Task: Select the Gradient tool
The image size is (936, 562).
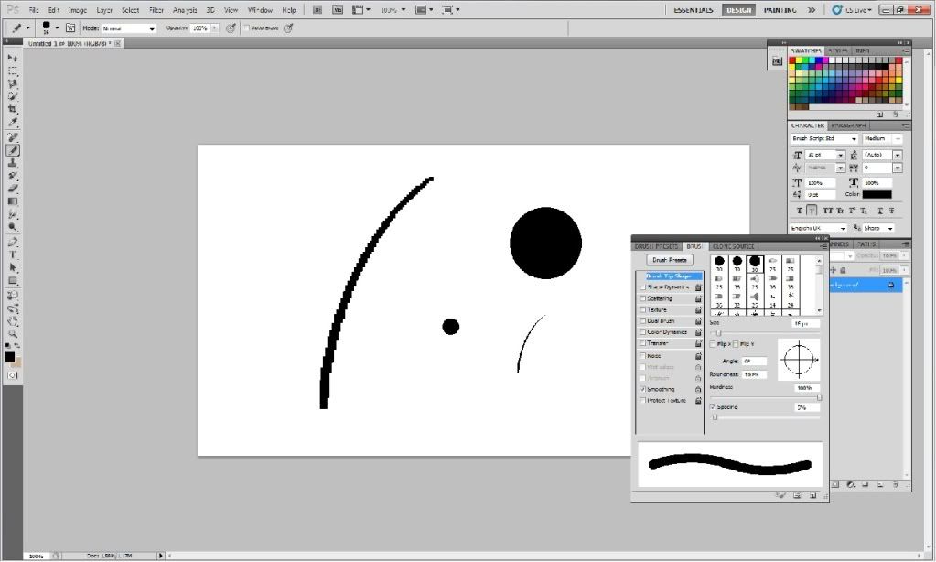Action: pos(13,201)
